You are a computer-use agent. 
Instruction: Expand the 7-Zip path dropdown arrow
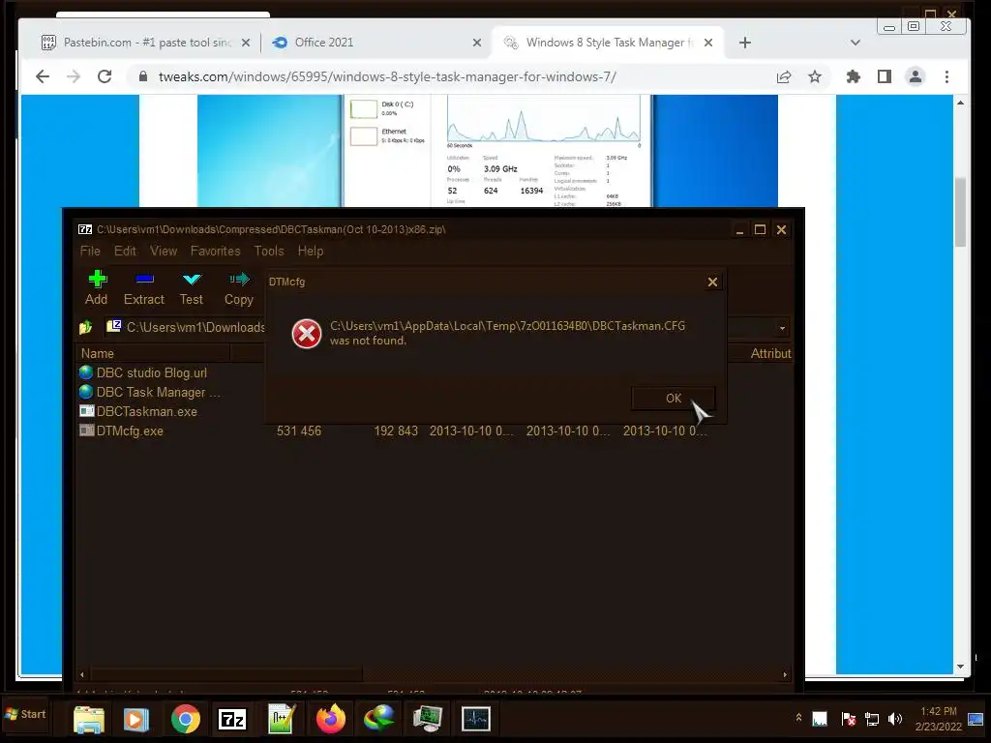tap(782, 328)
